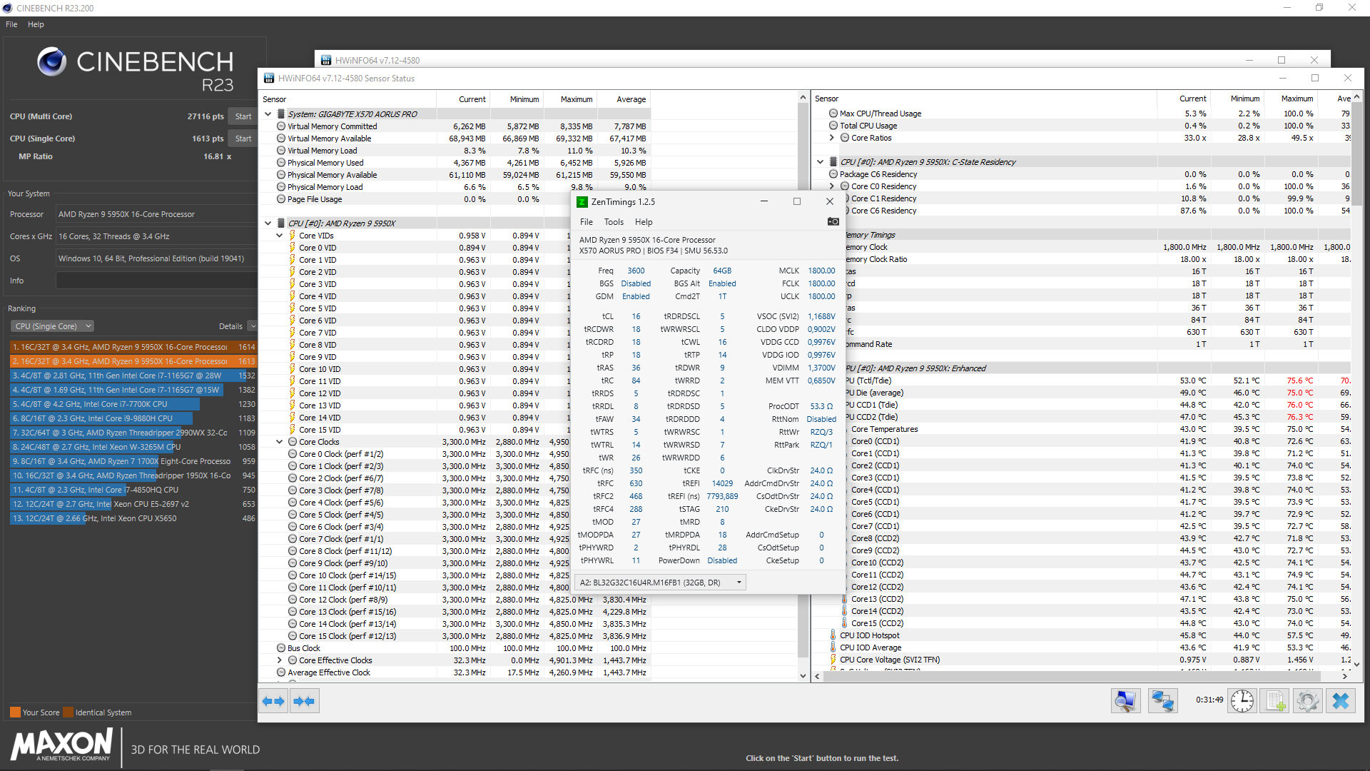The image size is (1370, 771).
Task: Open the remote network computers icon
Action: coord(1162,701)
